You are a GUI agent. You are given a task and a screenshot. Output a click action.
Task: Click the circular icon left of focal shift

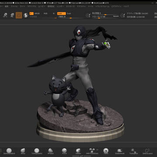(x=88, y=15)
